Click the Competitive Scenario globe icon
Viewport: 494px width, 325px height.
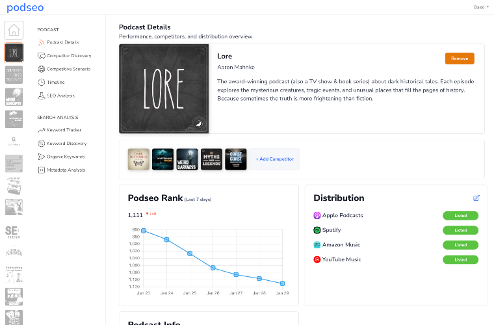(41, 69)
